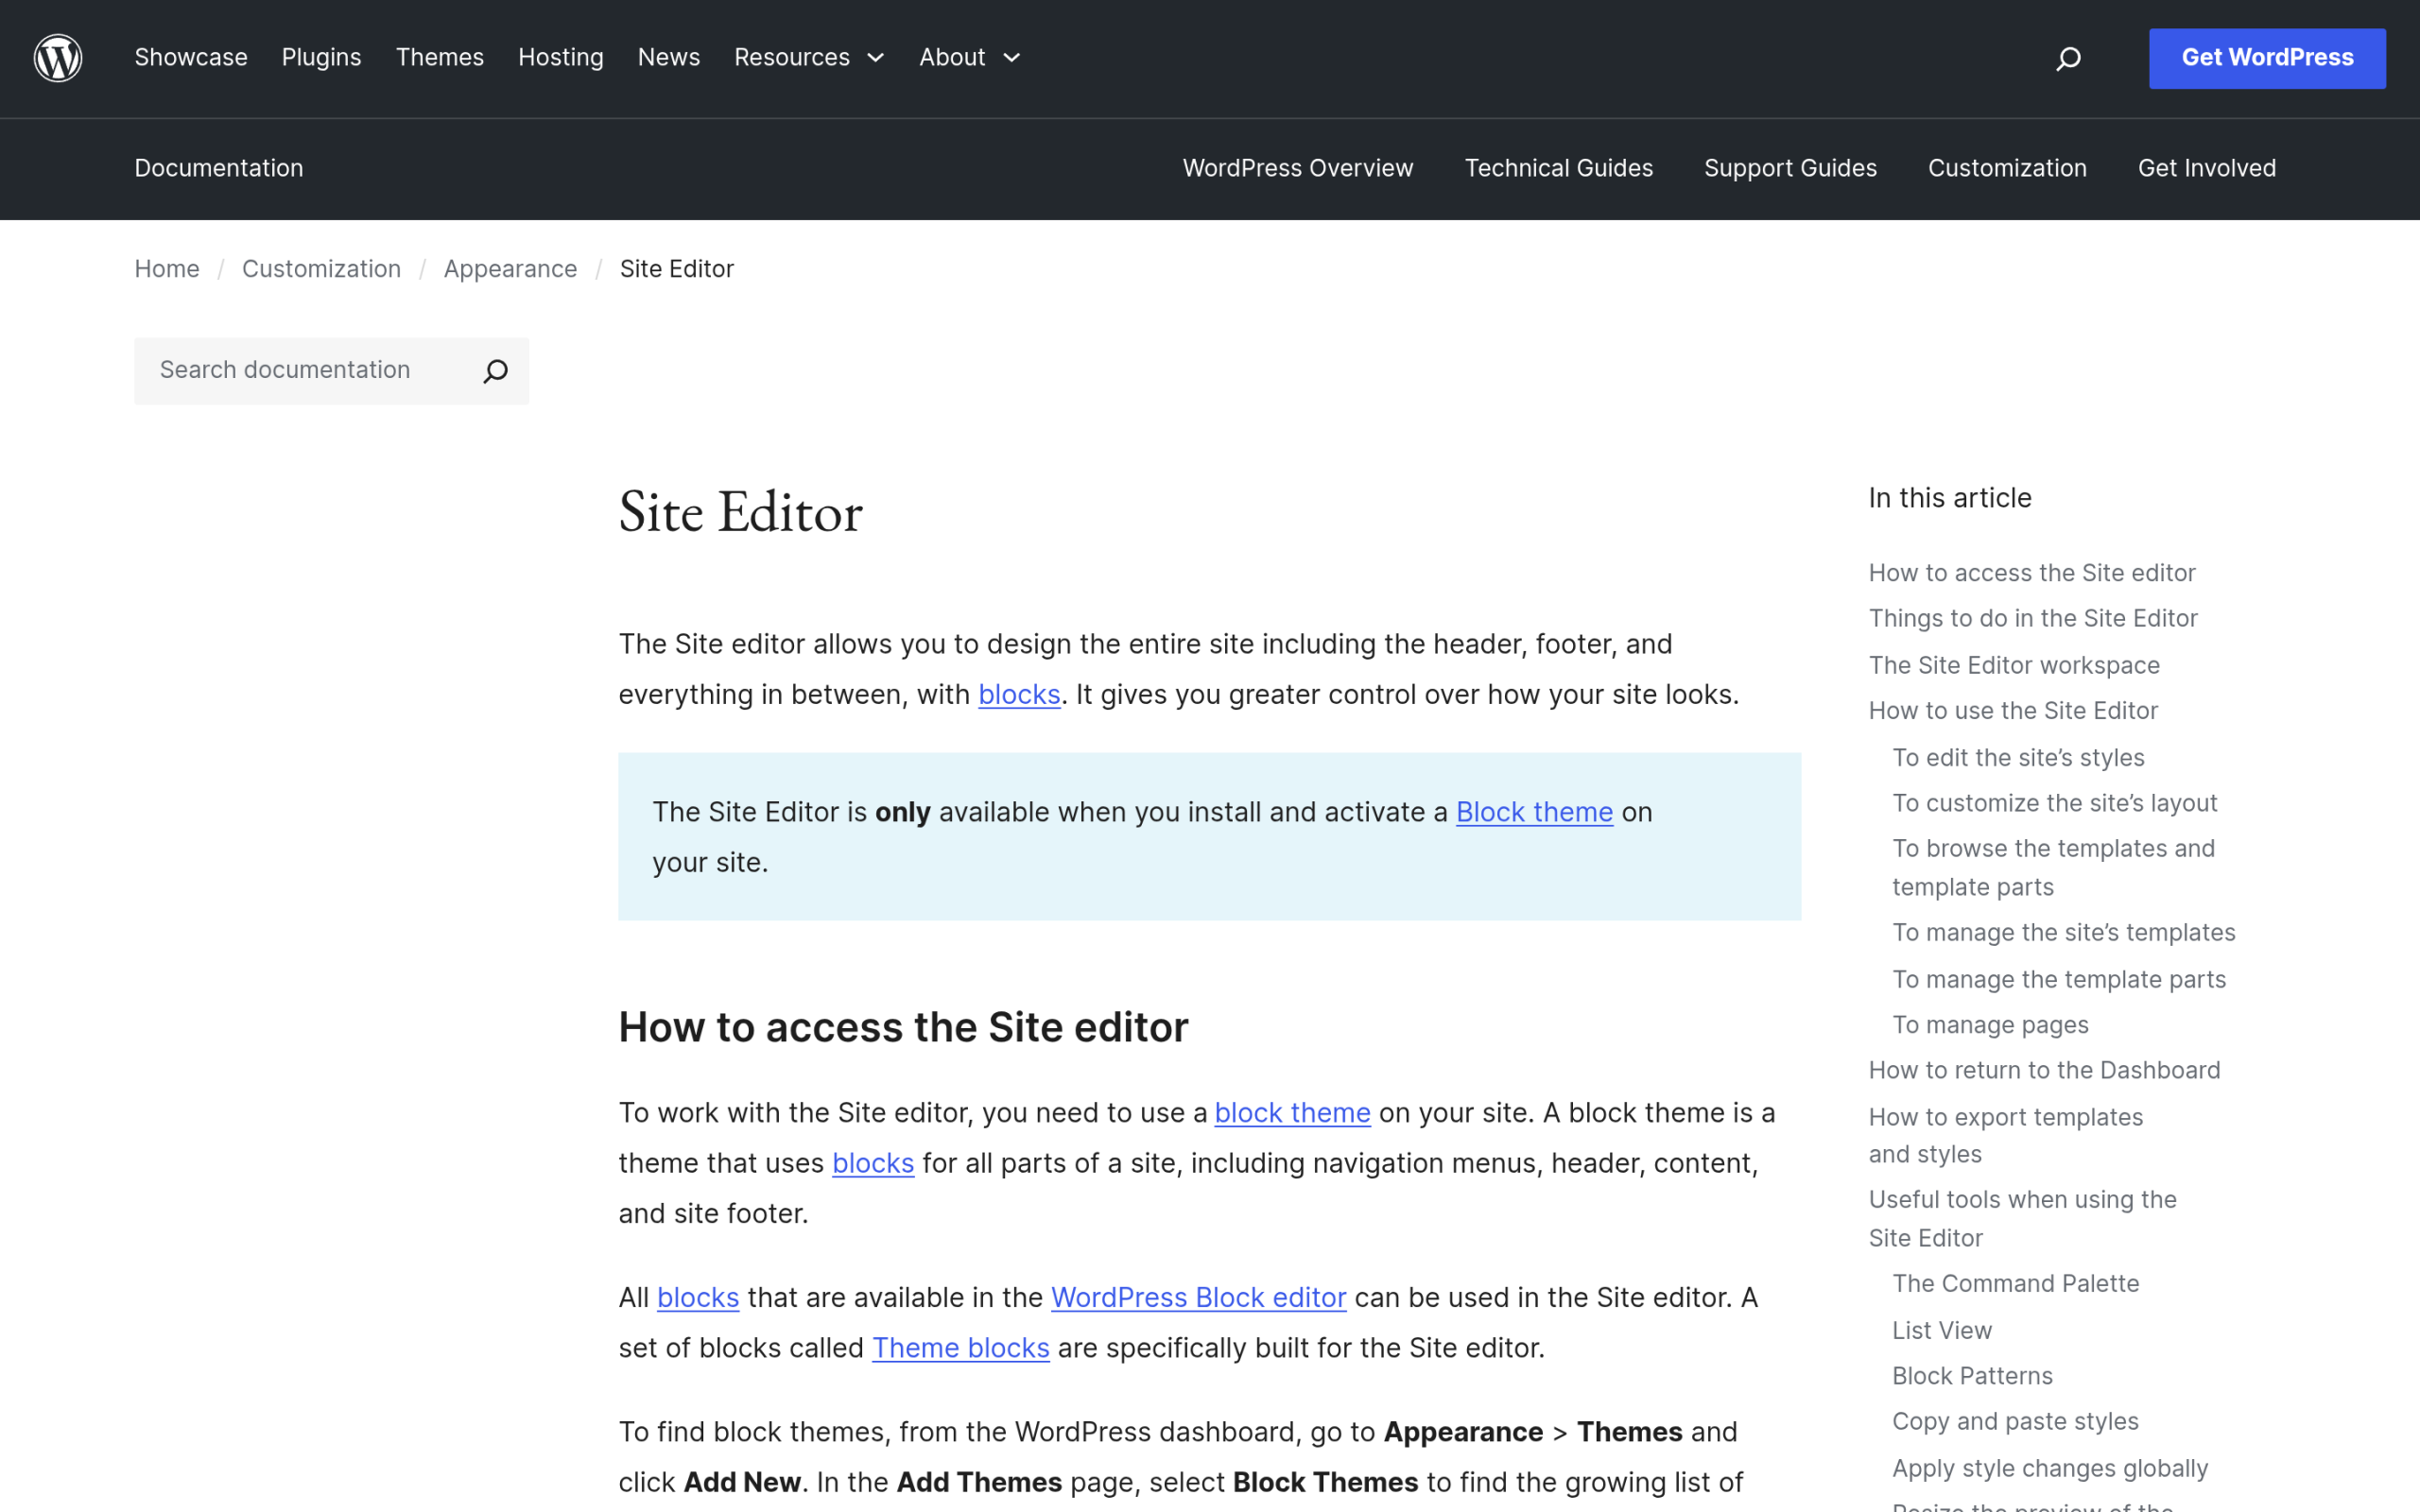Open the site search magnifier icon
The height and width of the screenshot is (1512, 2420).
pyautogui.click(x=2068, y=59)
